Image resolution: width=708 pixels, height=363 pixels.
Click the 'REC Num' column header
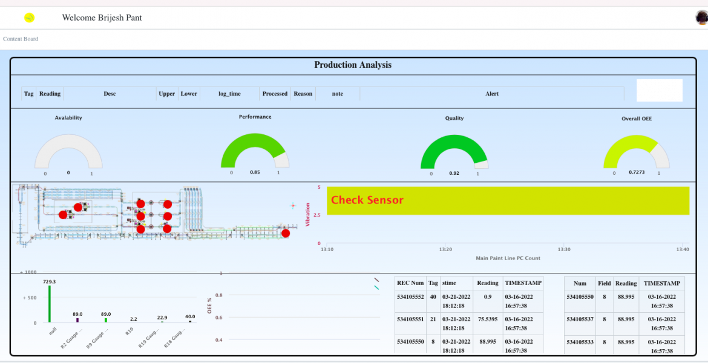click(x=410, y=283)
